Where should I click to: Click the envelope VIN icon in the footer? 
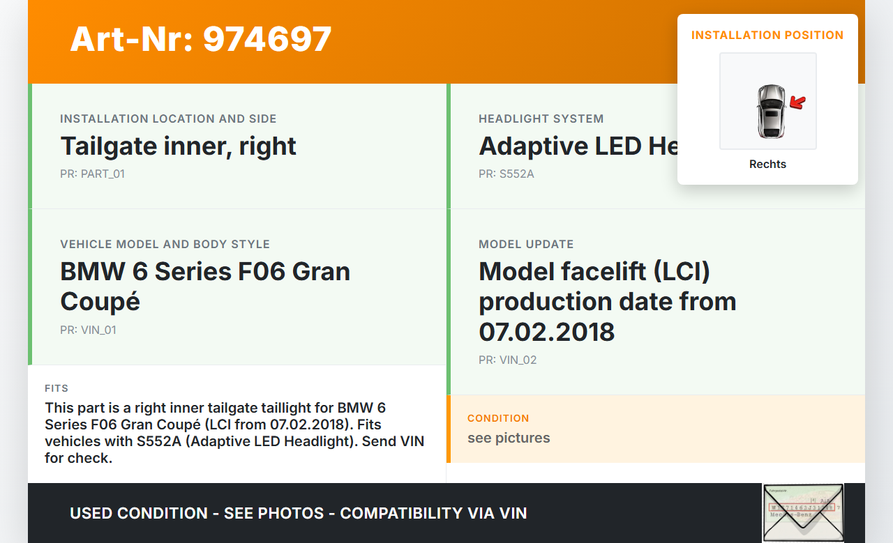tap(803, 512)
